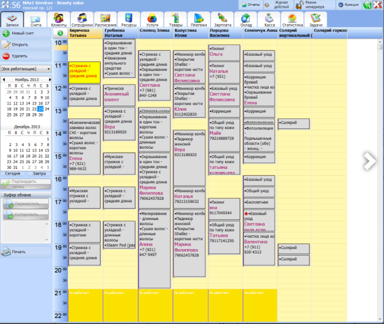
Task: Click the green globe icon
Action: pyautogui.click(x=367, y=5)
